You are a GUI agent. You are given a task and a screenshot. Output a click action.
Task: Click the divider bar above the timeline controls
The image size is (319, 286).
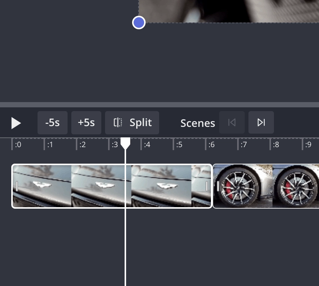pos(159,104)
